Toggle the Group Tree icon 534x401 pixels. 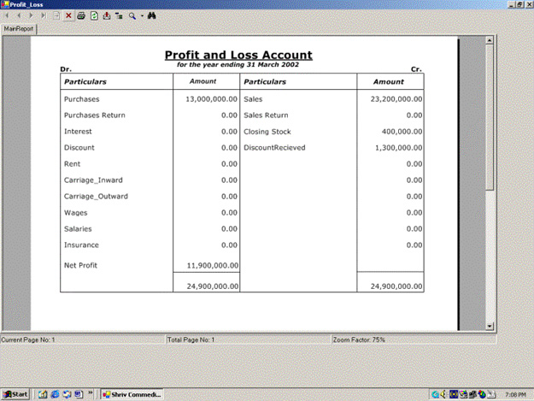click(119, 15)
